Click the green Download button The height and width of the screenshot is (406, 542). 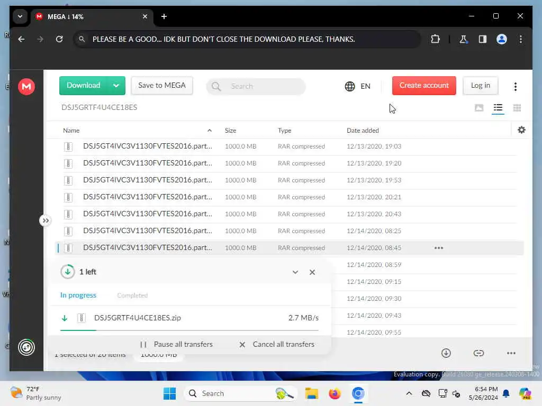(x=83, y=85)
